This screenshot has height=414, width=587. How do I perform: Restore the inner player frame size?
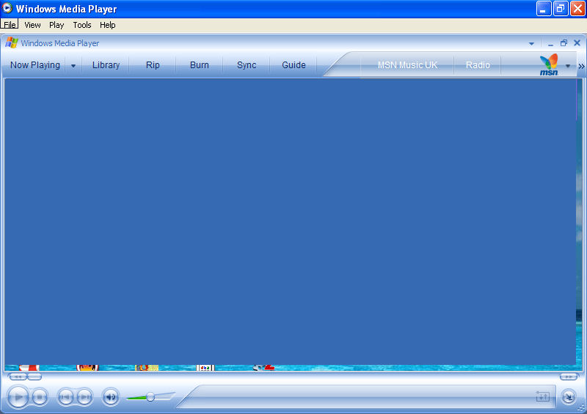click(564, 43)
